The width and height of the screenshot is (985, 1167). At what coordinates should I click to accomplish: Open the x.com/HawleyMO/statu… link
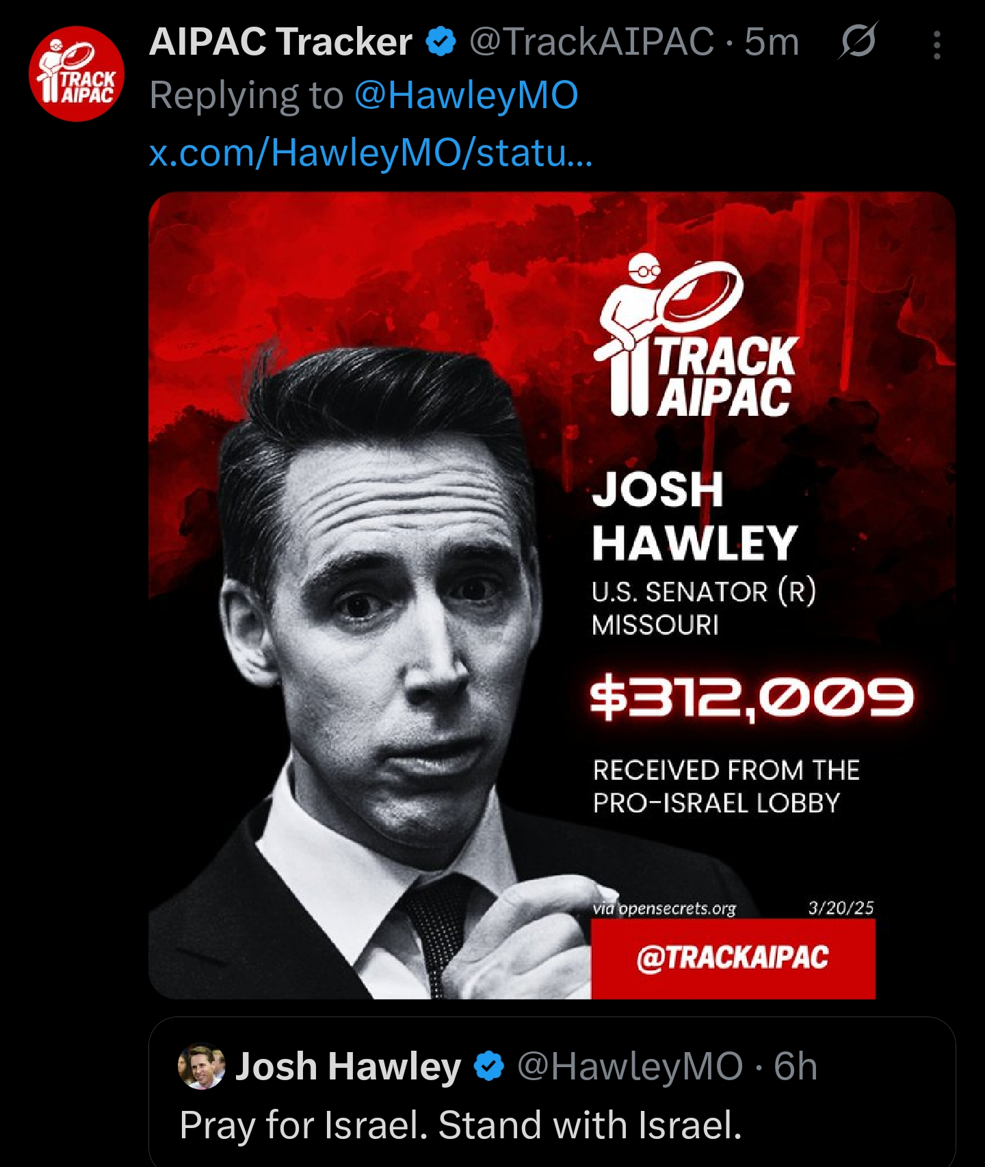pyautogui.click(x=371, y=153)
